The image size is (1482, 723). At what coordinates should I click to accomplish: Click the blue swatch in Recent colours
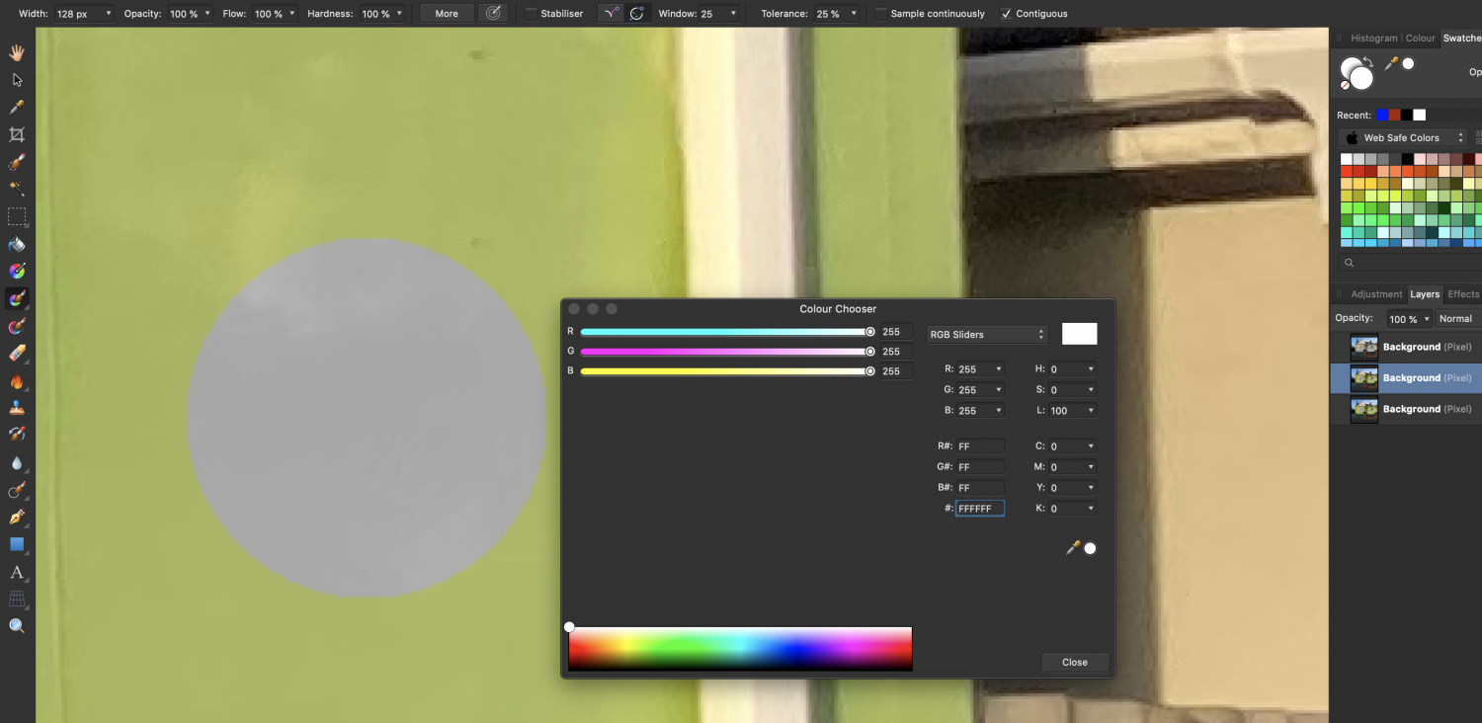tap(1380, 115)
